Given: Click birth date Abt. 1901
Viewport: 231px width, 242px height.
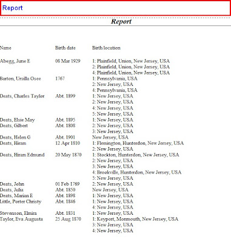Looking at the screenshot, I should click(x=65, y=137).
